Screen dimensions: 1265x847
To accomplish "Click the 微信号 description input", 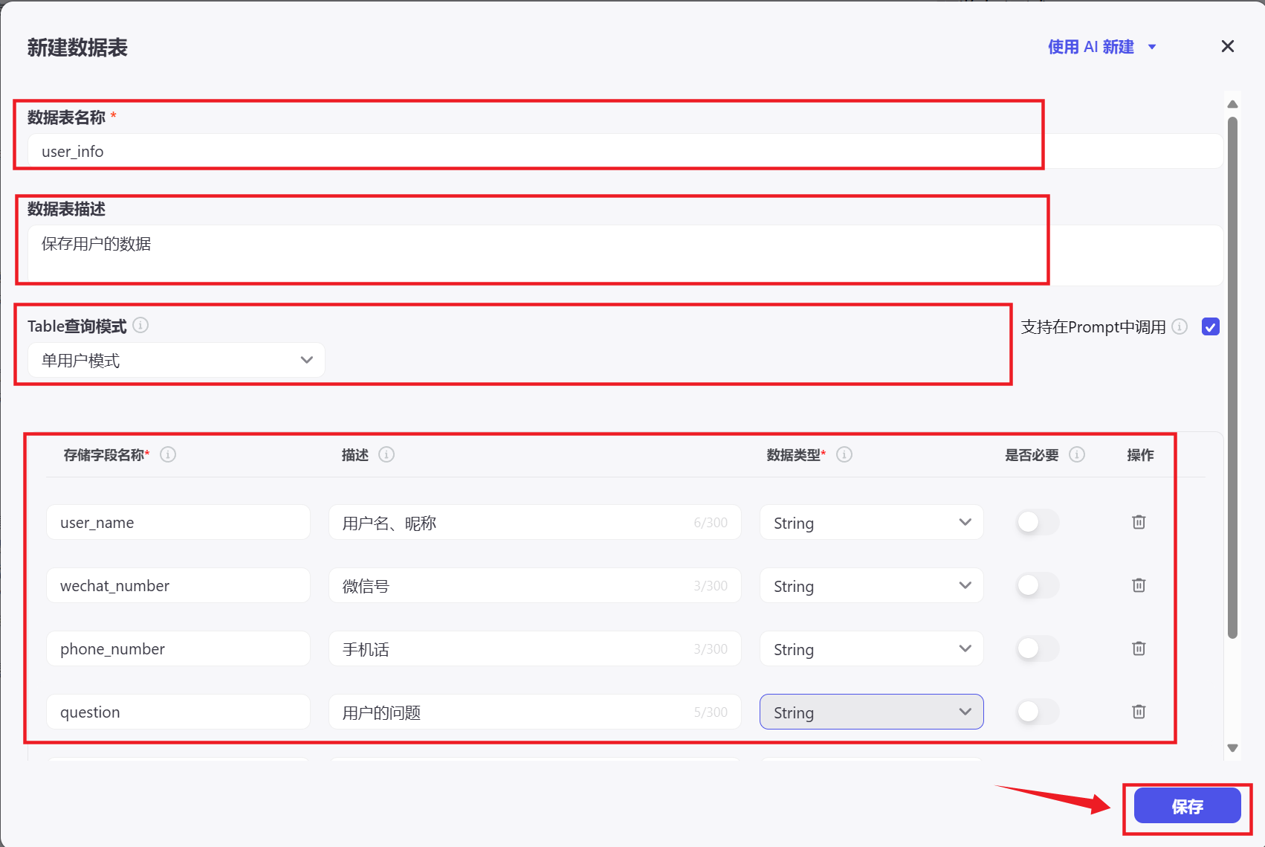I will click(535, 585).
